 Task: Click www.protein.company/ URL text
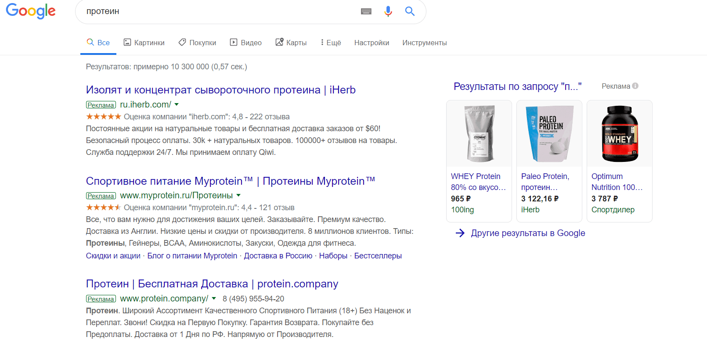(x=164, y=298)
